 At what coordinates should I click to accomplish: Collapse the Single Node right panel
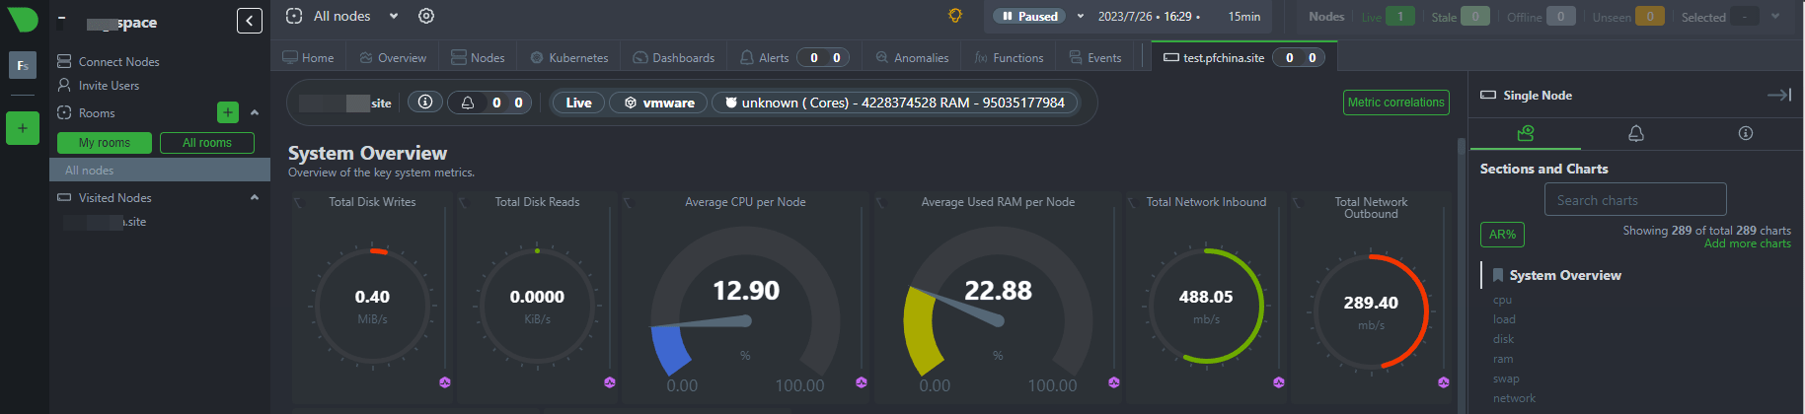tap(1778, 95)
